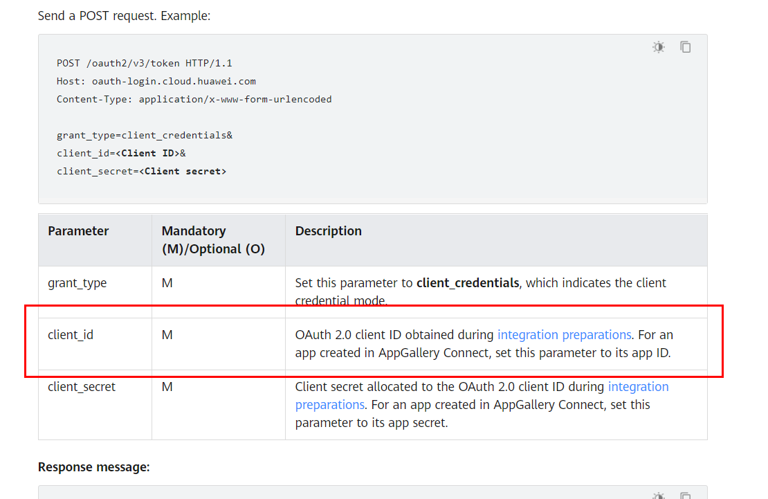768x499 pixels.
Task: Click the client_id parameter cell
Action: click(95, 344)
